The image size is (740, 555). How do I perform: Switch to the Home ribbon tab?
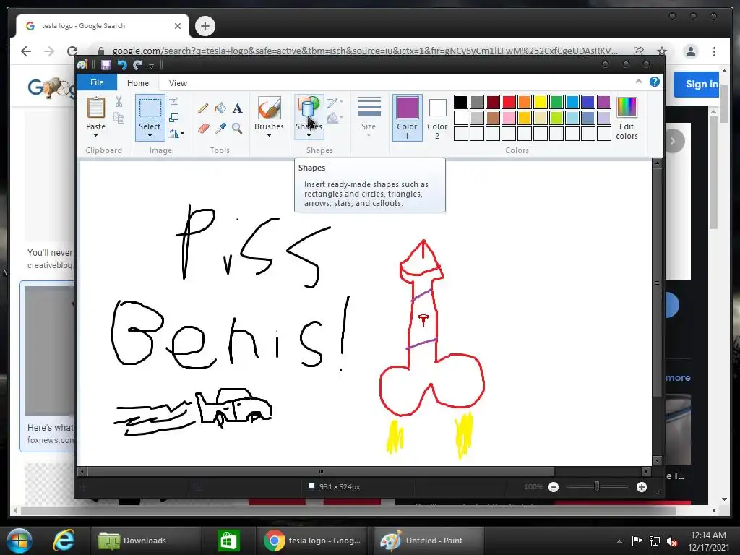138,83
